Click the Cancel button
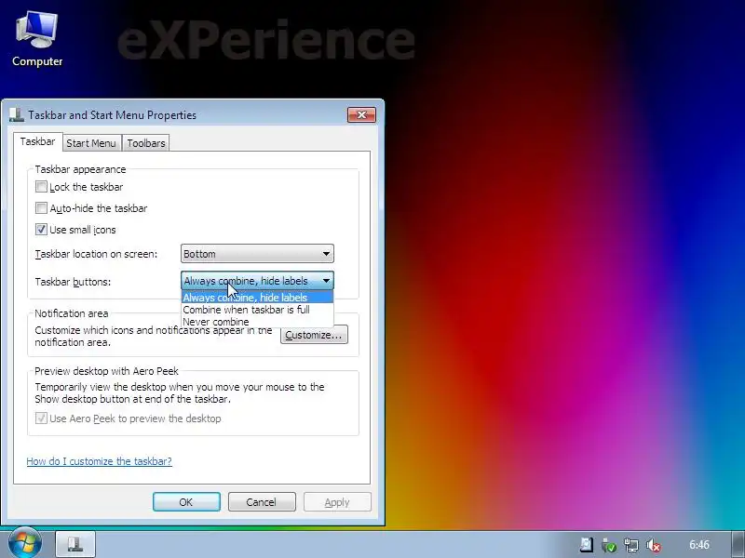The image size is (745, 558). click(262, 502)
